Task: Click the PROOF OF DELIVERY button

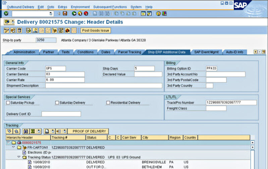Action: coord(89,131)
